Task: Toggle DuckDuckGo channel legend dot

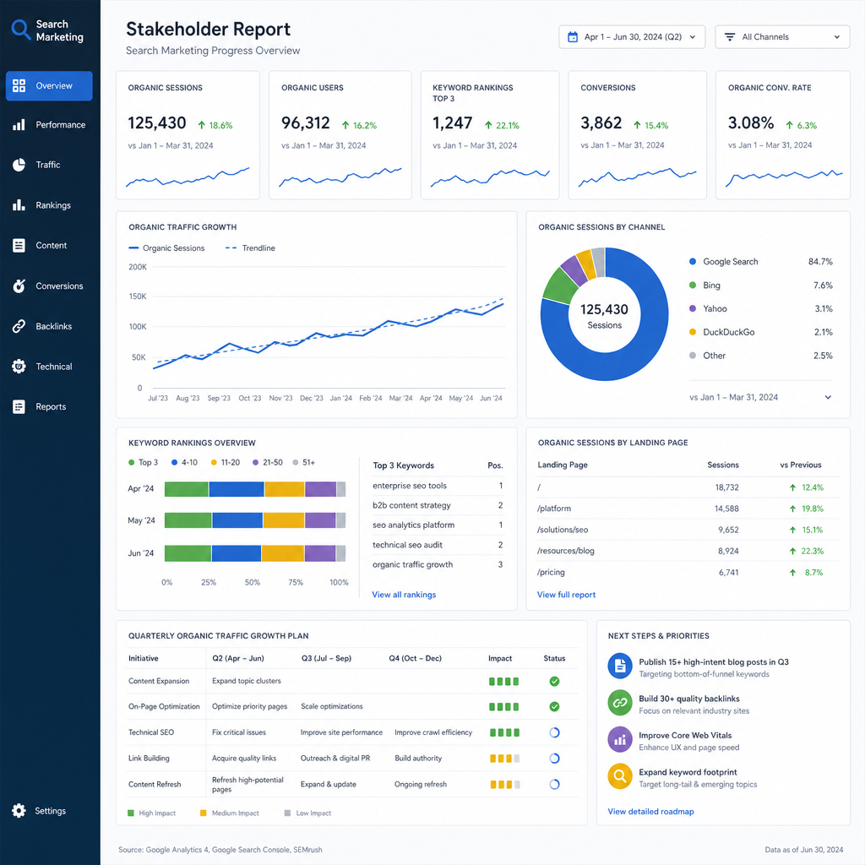Action: click(x=693, y=332)
